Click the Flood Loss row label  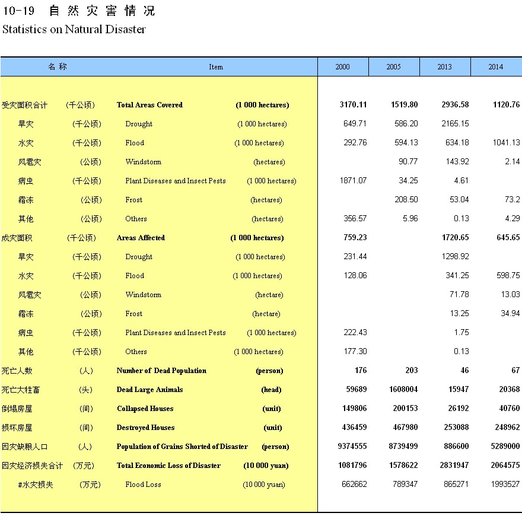pos(143,485)
